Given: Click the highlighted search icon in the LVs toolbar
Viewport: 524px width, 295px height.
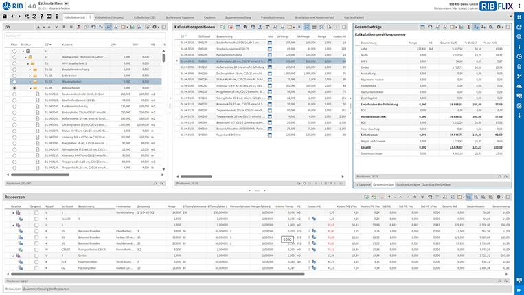Looking at the screenshot, I should (x=109, y=27).
